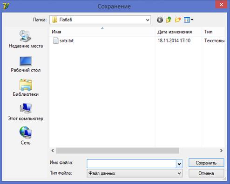
Task: Click the Отмена button
Action: [x=206, y=173]
